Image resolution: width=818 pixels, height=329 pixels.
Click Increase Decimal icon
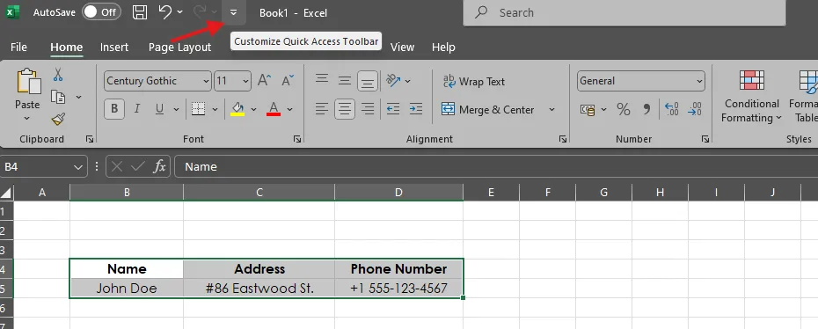[672, 109]
